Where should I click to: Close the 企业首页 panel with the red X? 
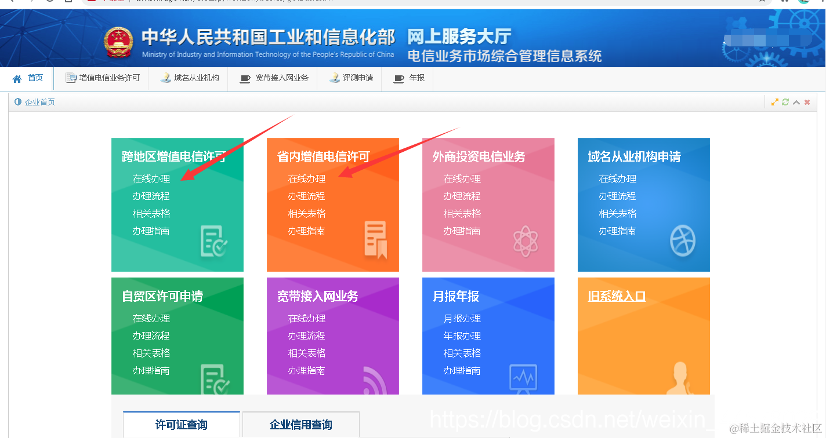coord(806,101)
